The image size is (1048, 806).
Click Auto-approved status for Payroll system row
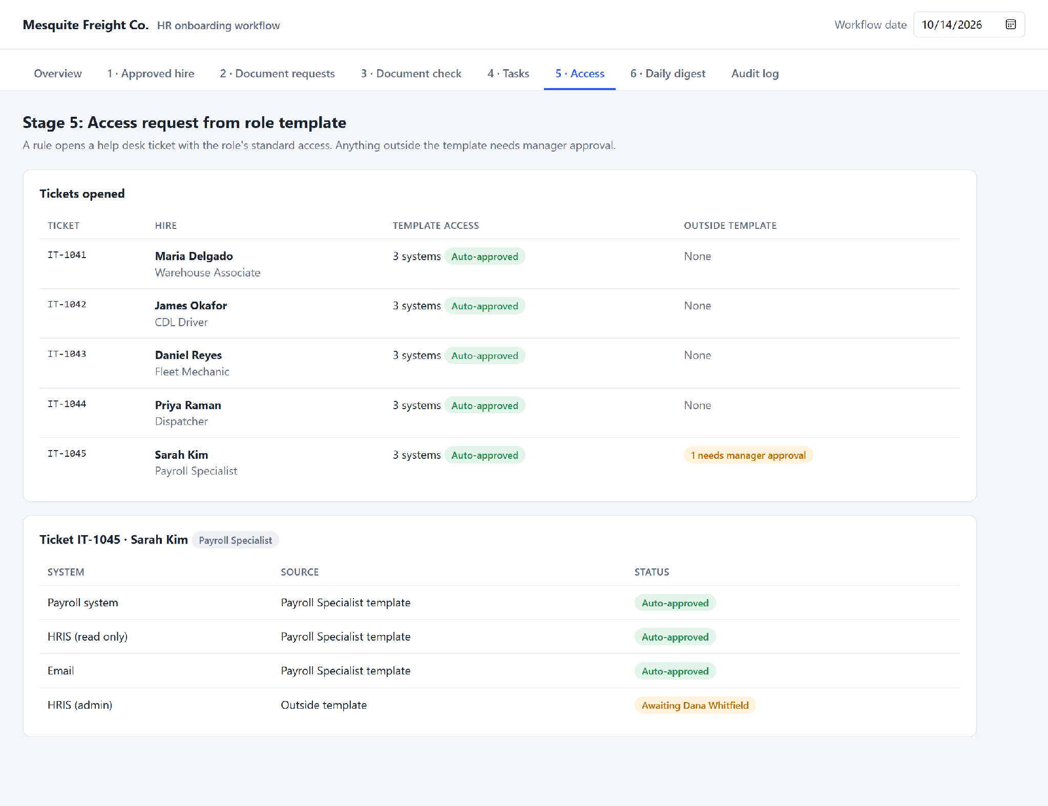675,603
